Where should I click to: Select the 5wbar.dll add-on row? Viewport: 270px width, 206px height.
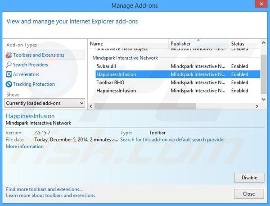pos(178,66)
